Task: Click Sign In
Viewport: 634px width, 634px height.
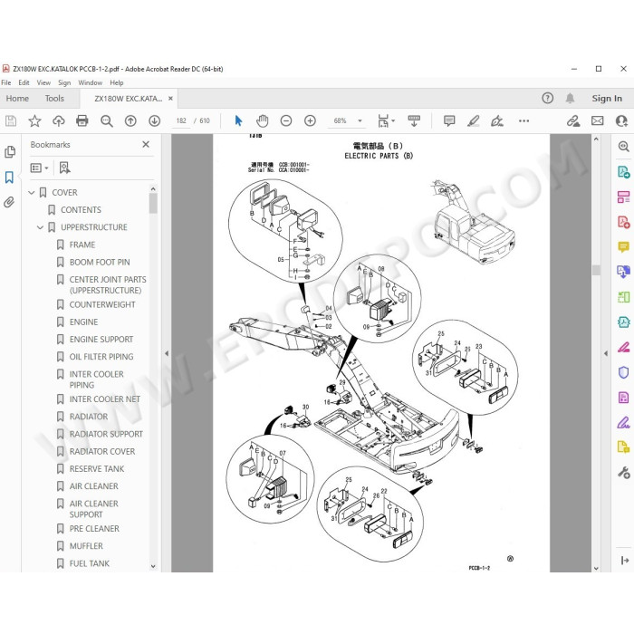Action: pyautogui.click(x=607, y=98)
